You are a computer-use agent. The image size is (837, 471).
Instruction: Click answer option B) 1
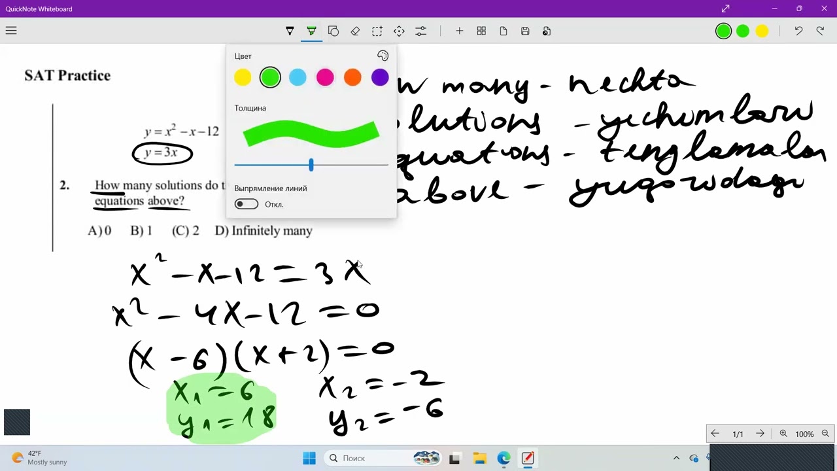pos(141,230)
